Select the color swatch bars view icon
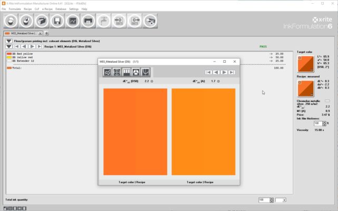The height and width of the screenshot is (211, 338). point(126,72)
